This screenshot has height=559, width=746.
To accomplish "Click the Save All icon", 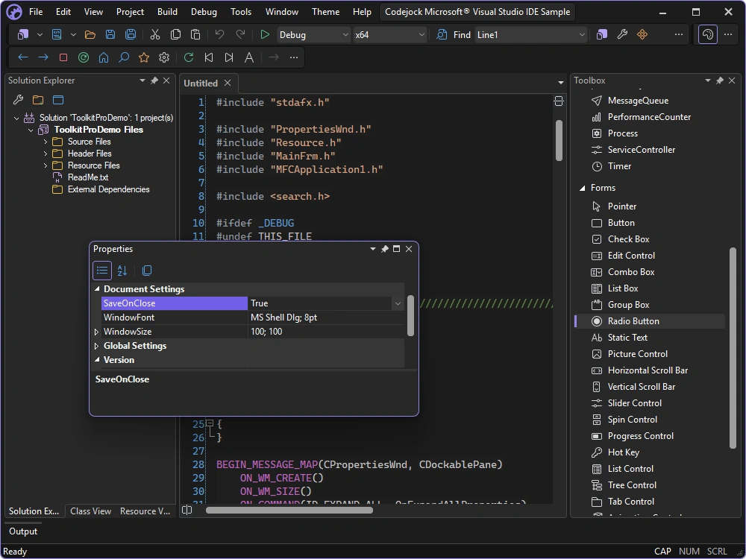I will click(x=131, y=35).
